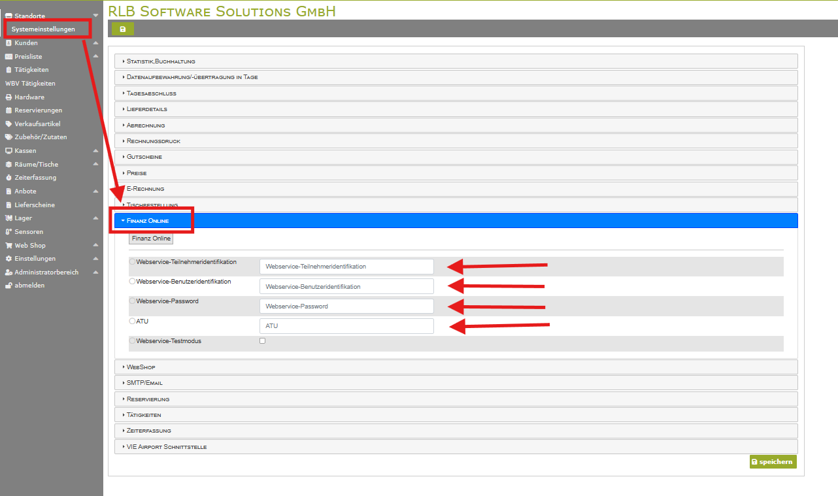The height and width of the screenshot is (496, 838).
Task: Click the clipboard icon beside sidebar Tätigkeiten
Action: pyautogui.click(x=8, y=70)
